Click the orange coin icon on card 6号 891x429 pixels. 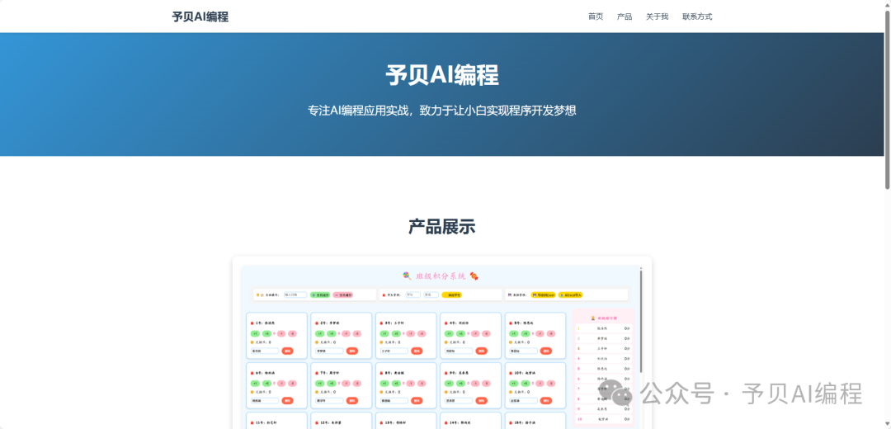click(252, 393)
